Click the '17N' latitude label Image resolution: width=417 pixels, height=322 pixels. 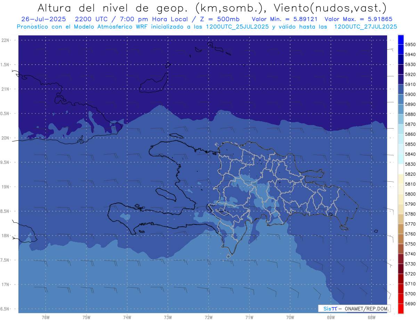6,284
